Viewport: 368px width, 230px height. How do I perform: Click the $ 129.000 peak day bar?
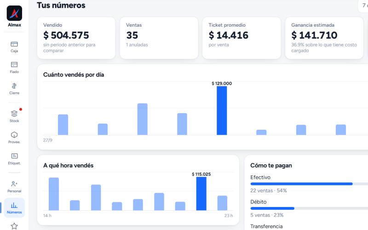[x=222, y=110]
